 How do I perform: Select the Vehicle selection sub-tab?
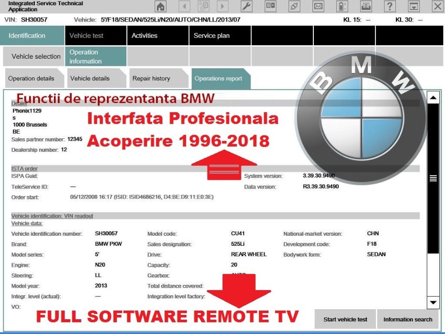pos(33,56)
